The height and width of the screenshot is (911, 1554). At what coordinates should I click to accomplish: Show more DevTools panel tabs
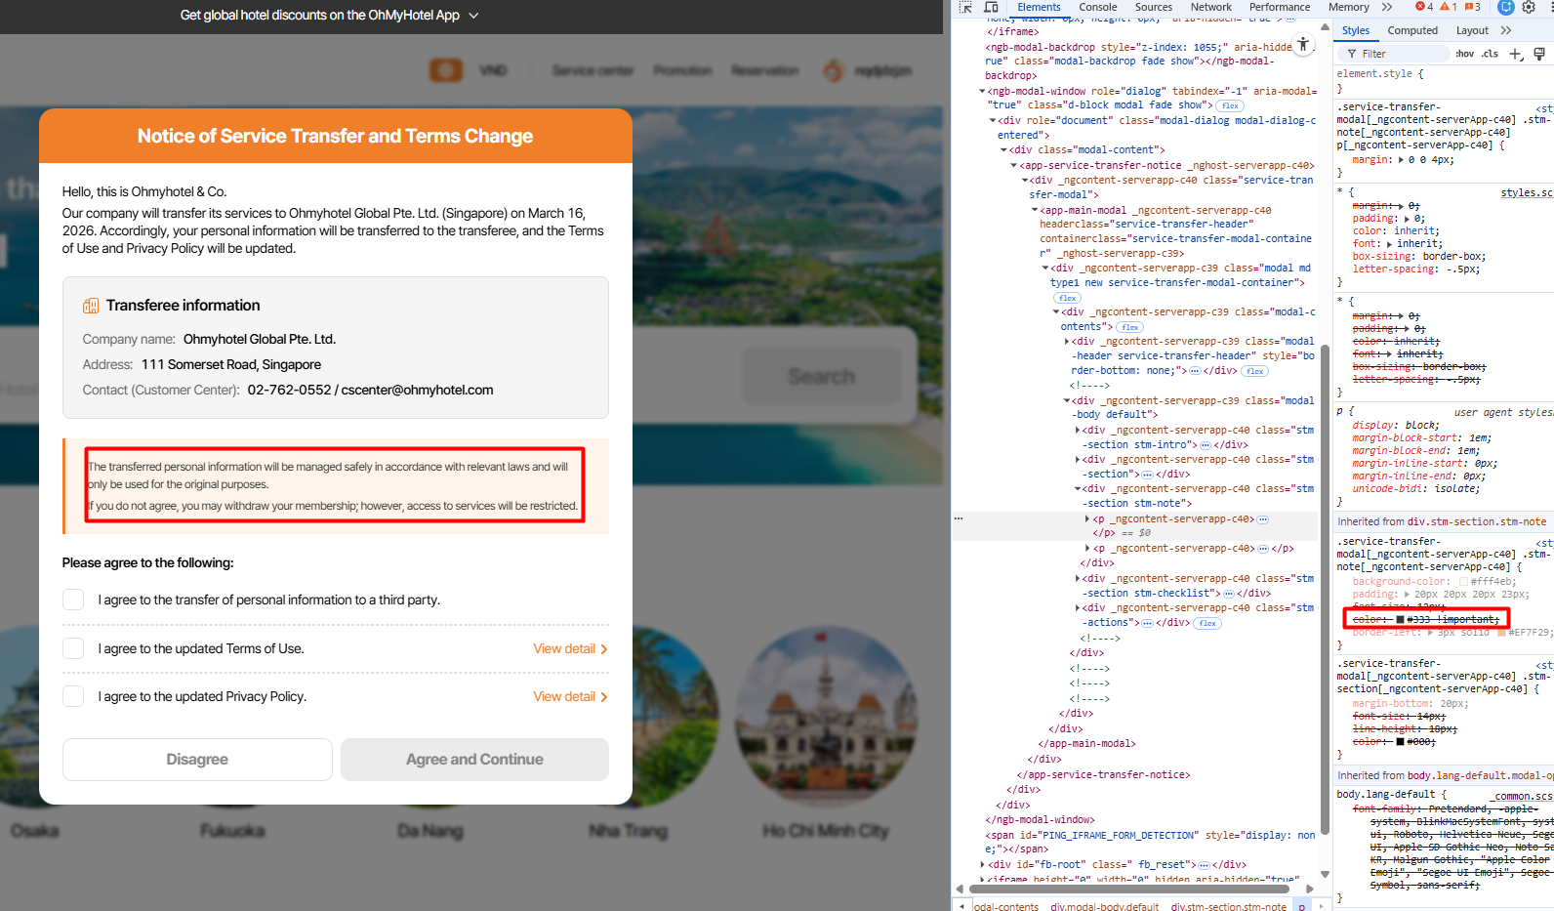pos(1387,7)
